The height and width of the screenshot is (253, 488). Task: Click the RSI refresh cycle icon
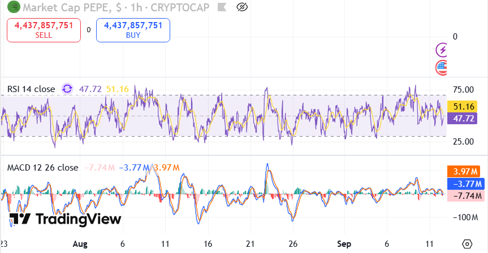pyautogui.click(x=67, y=89)
